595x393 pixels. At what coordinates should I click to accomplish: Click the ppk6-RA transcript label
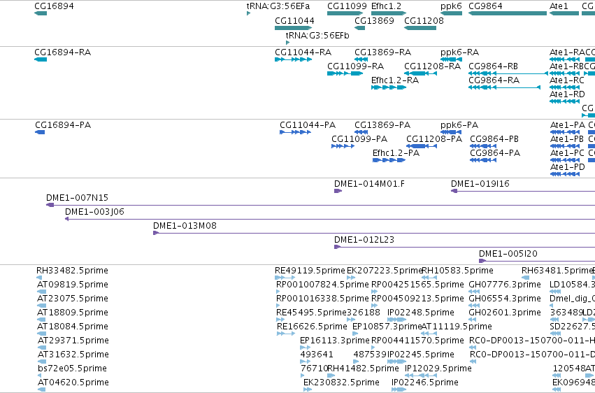tap(459, 52)
